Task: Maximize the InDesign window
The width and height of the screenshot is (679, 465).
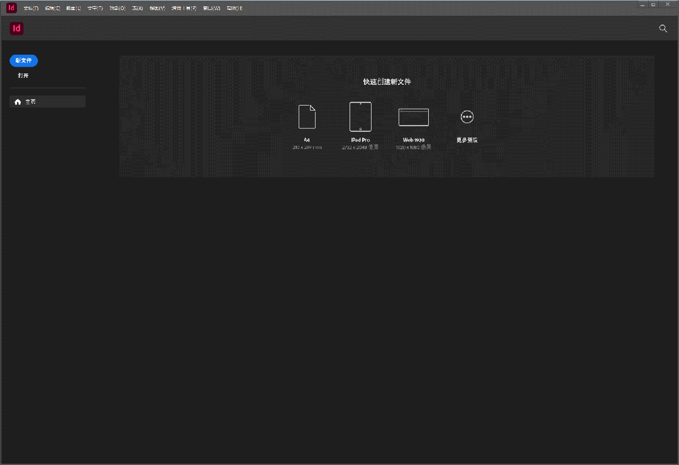Action: click(x=653, y=4)
